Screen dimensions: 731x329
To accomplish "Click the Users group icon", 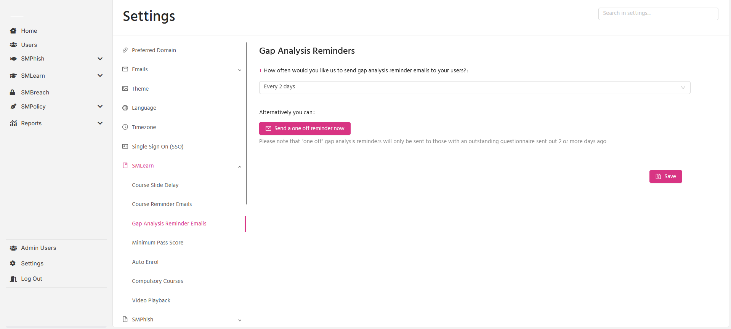I will tap(13, 45).
